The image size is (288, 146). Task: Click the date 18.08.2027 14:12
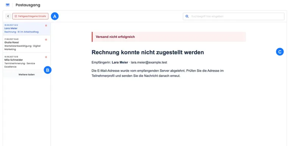click(11, 25)
